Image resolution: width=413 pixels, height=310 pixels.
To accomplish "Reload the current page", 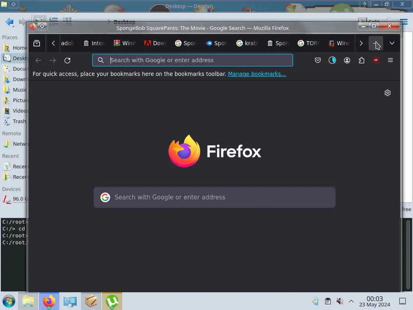I will tap(67, 61).
